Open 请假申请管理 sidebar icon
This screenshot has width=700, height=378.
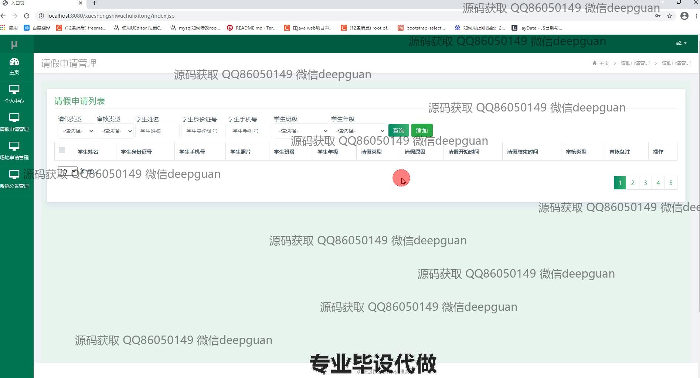[x=14, y=118]
